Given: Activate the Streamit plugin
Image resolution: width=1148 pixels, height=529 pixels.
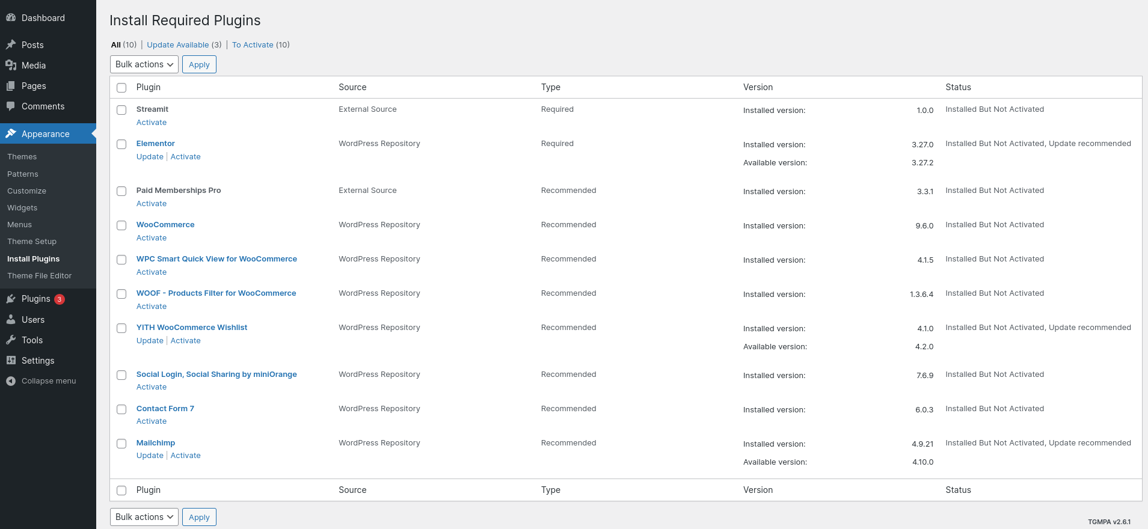Looking at the screenshot, I should pos(152,123).
